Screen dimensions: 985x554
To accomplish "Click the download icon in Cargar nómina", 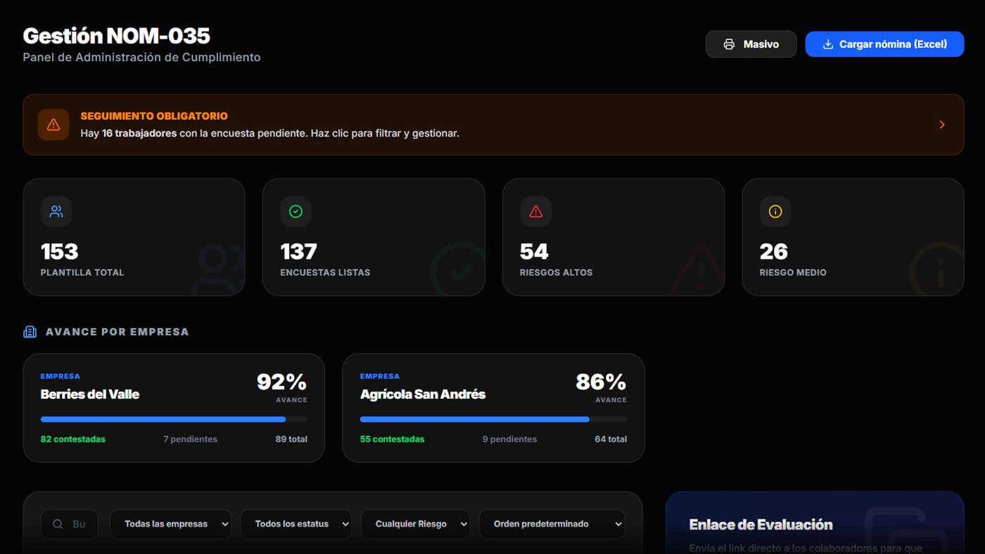I will pyautogui.click(x=828, y=44).
